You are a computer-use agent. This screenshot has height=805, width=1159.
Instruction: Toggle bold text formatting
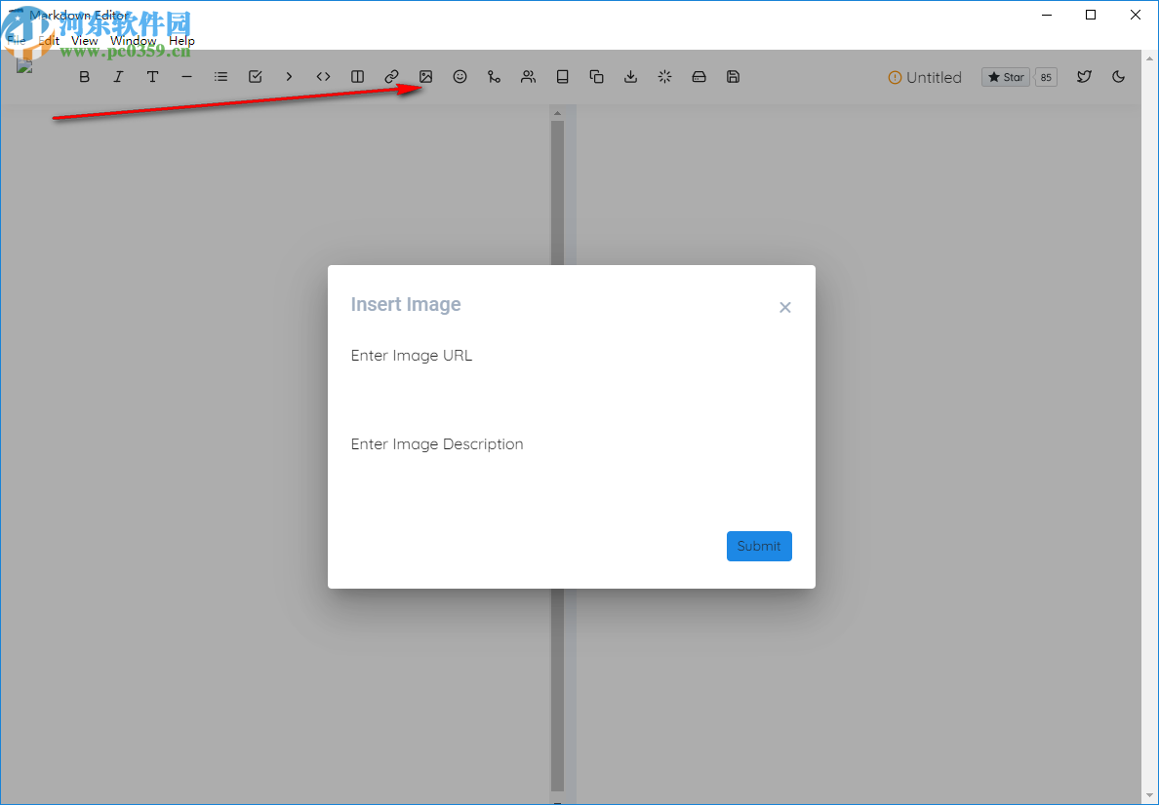[x=84, y=76]
